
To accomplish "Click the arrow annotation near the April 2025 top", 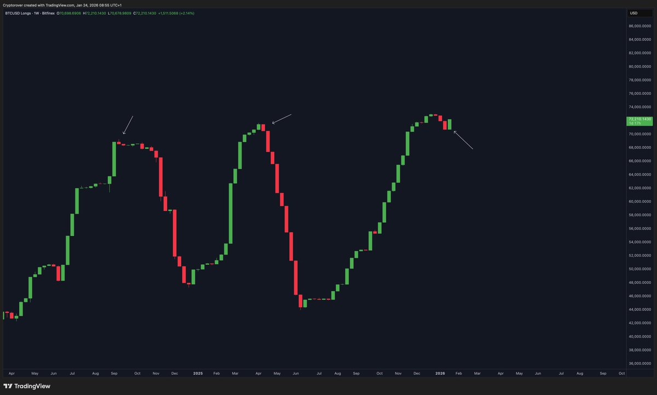I will pos(283,118).
